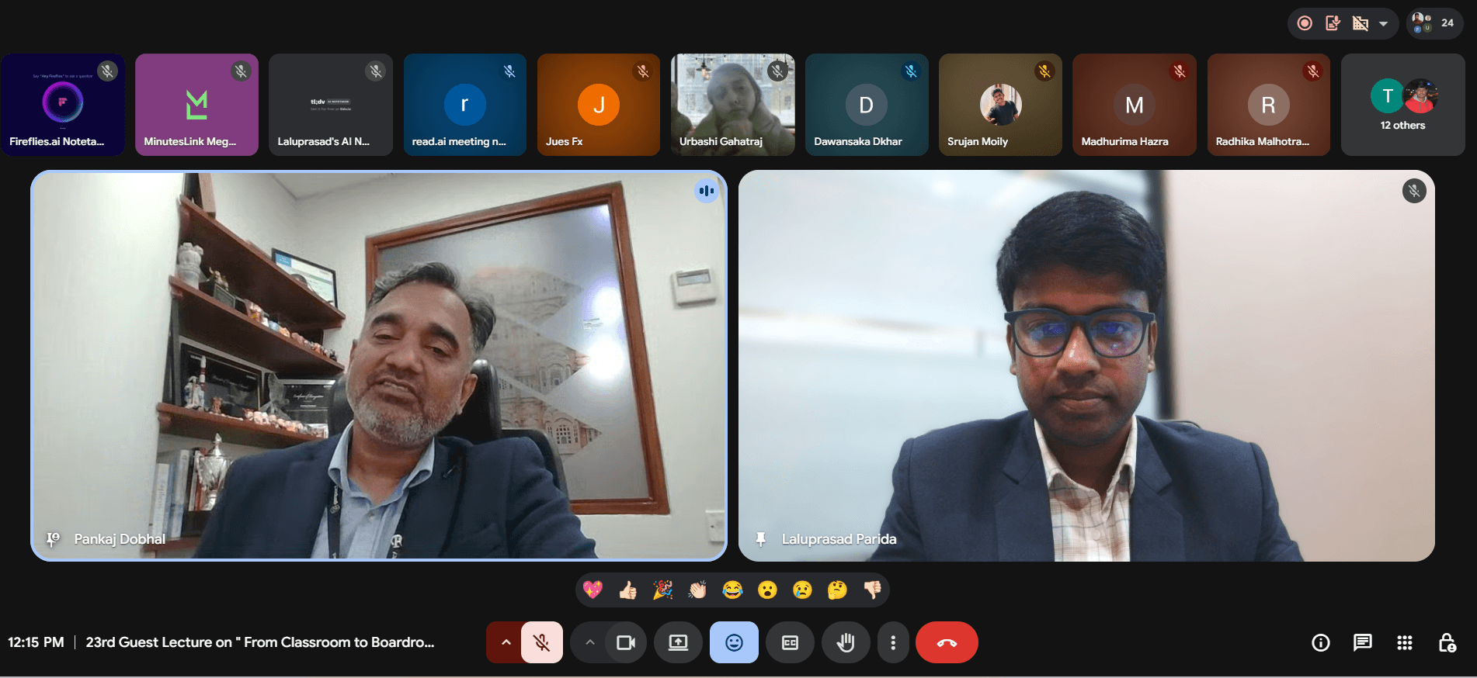Open the dropdown arrow next to recording indicators
1477x678 pixels.
tap(1383, 23)
